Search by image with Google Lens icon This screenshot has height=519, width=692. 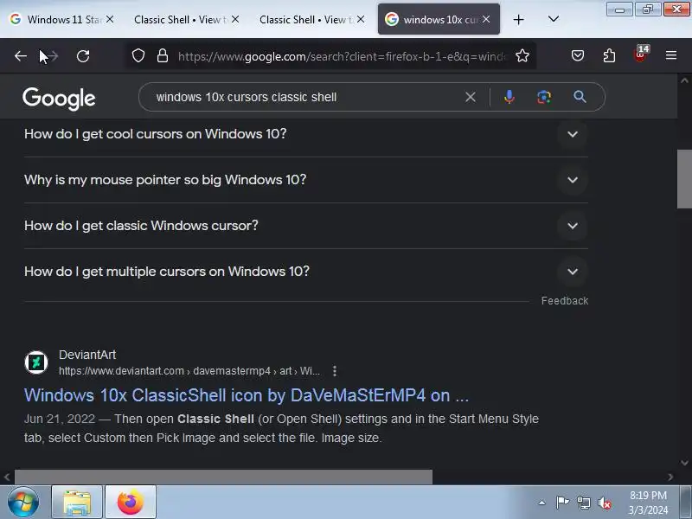point(544,97)
